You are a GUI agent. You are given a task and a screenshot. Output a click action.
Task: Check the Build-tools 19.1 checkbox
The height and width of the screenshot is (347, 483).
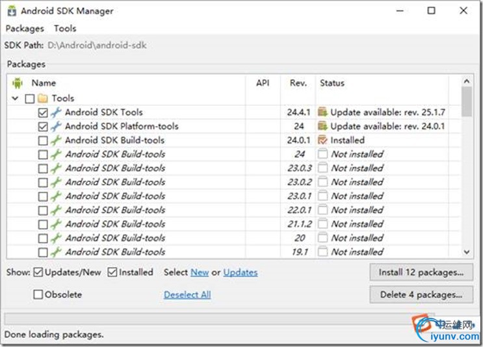pos(43,253)
